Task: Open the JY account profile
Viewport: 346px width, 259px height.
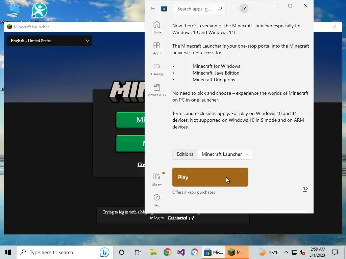Action: [244, 8]
